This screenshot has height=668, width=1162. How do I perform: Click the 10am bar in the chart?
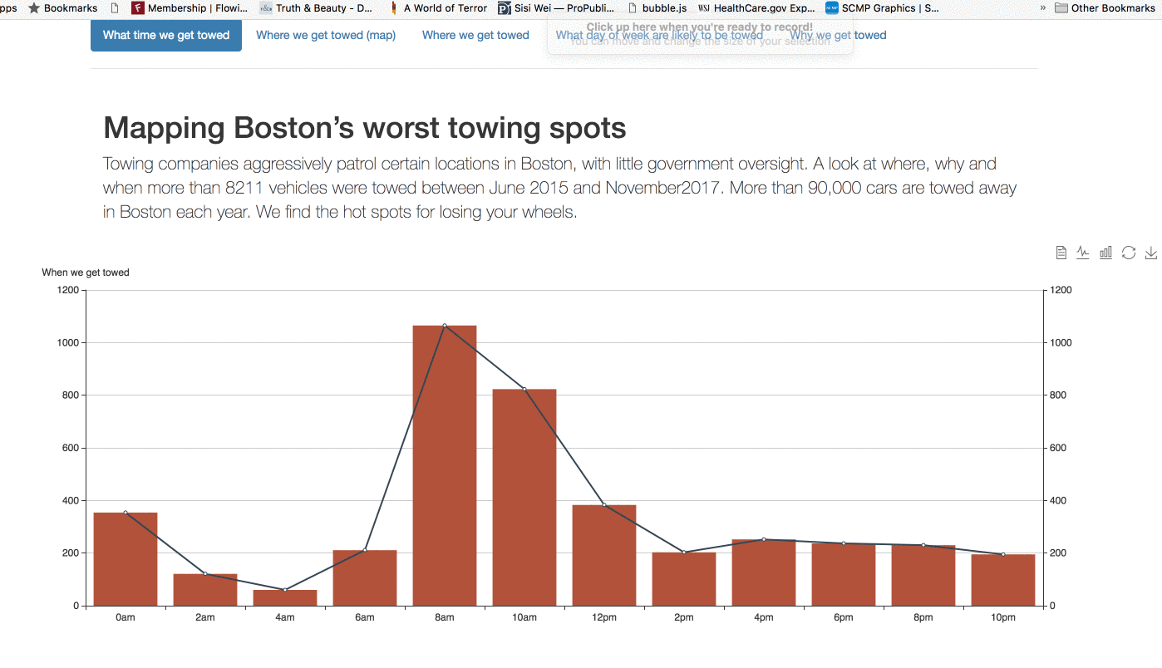524,498
